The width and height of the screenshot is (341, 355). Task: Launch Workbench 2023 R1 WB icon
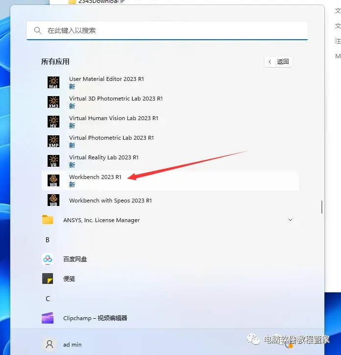pos(53,180)
